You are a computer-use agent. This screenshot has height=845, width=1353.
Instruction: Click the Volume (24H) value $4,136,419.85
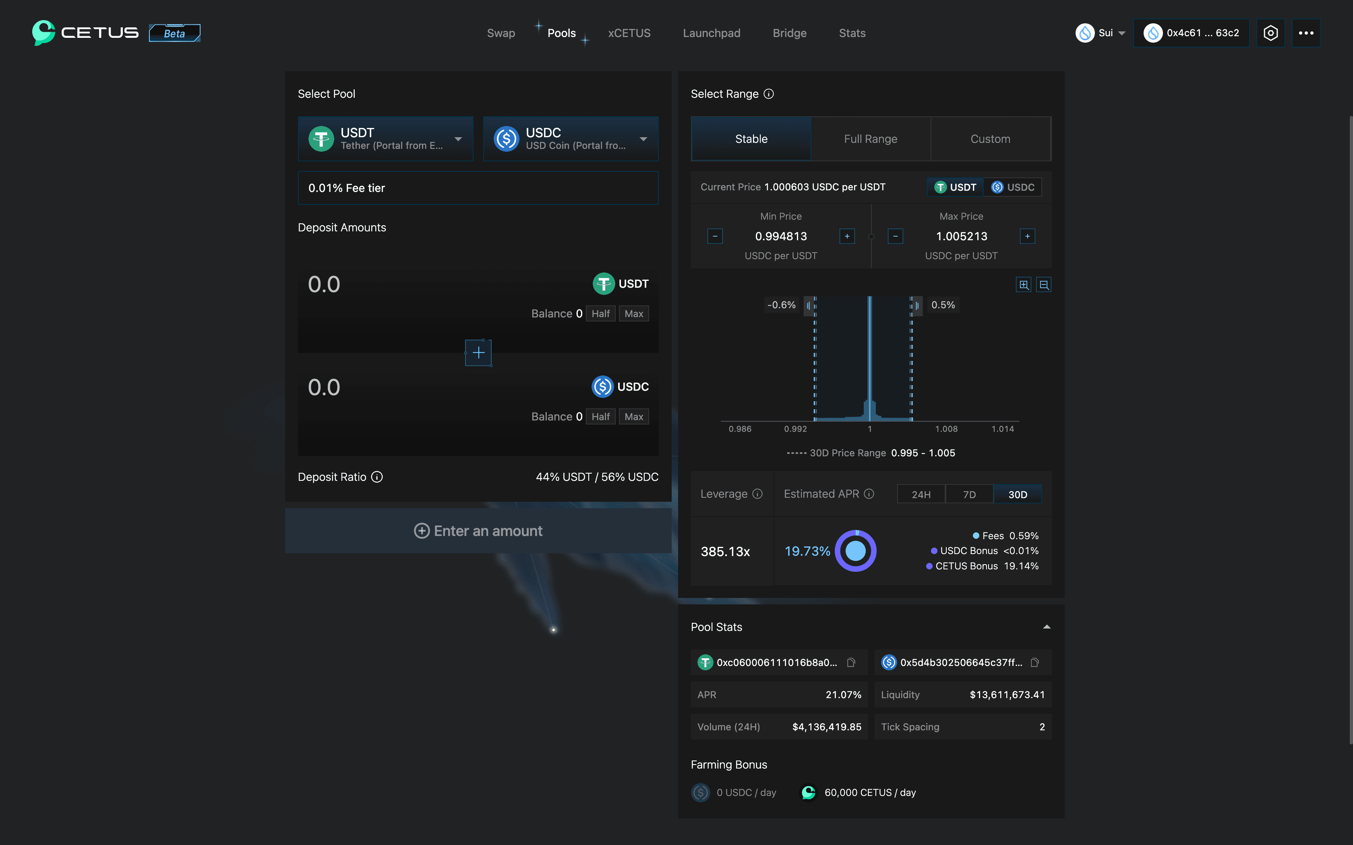click(x=826, y=727)
